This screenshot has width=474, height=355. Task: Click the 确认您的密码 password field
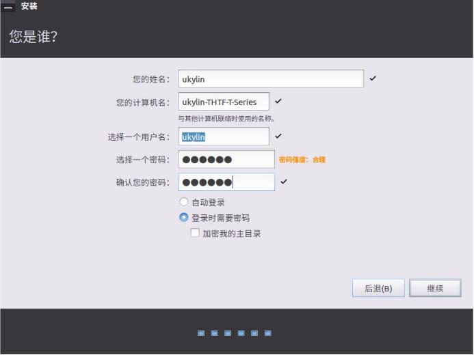(x=226, y=182)
